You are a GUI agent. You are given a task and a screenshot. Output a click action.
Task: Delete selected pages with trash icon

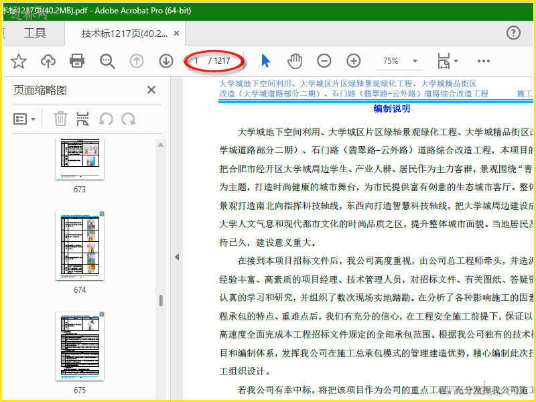point(60,119)
